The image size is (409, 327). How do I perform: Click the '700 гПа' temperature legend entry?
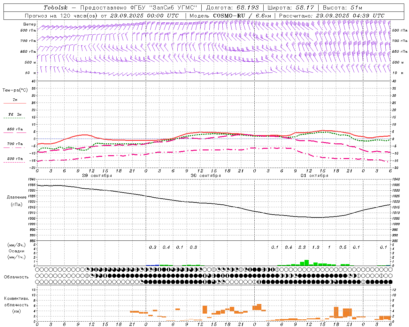tap(15, 144)
